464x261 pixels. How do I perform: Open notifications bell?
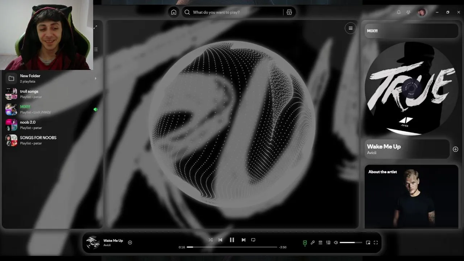399,12
